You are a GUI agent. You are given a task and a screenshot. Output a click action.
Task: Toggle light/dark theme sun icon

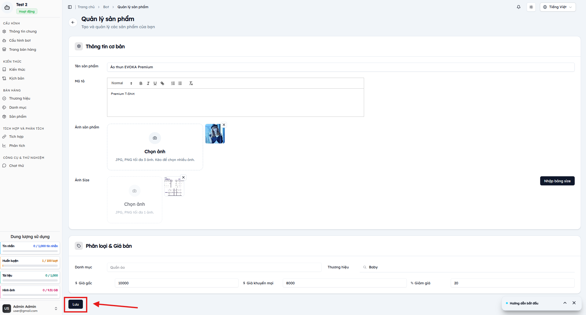pos(531,7)
